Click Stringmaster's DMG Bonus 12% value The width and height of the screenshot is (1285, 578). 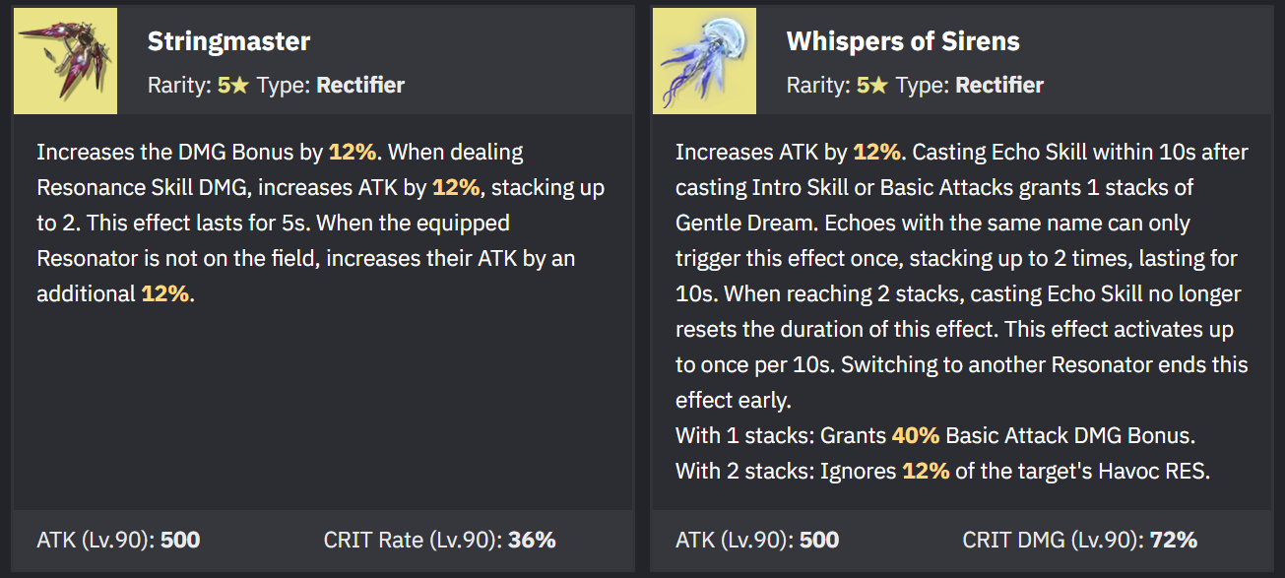[353, 153]
